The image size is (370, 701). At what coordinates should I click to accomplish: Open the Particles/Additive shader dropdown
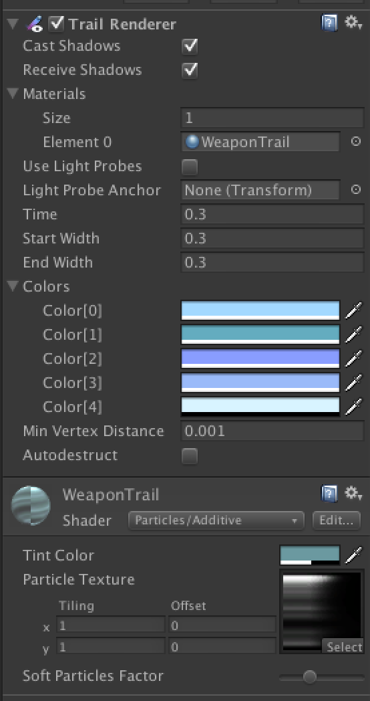pyautogui.click(x=216, y=520)
